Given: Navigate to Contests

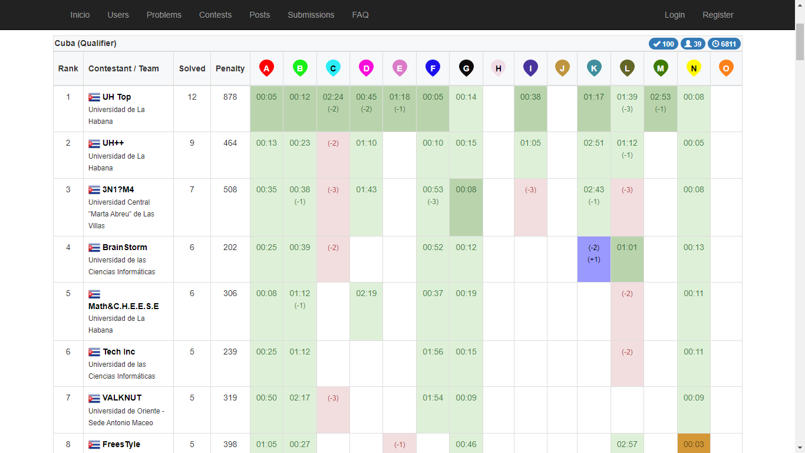Looking at the screenshot, I should tap(215, 15).
